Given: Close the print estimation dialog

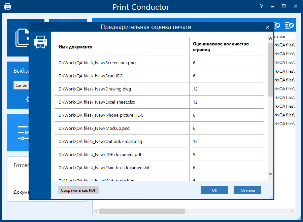Looking at the screenshot, I should coord(267,27).
